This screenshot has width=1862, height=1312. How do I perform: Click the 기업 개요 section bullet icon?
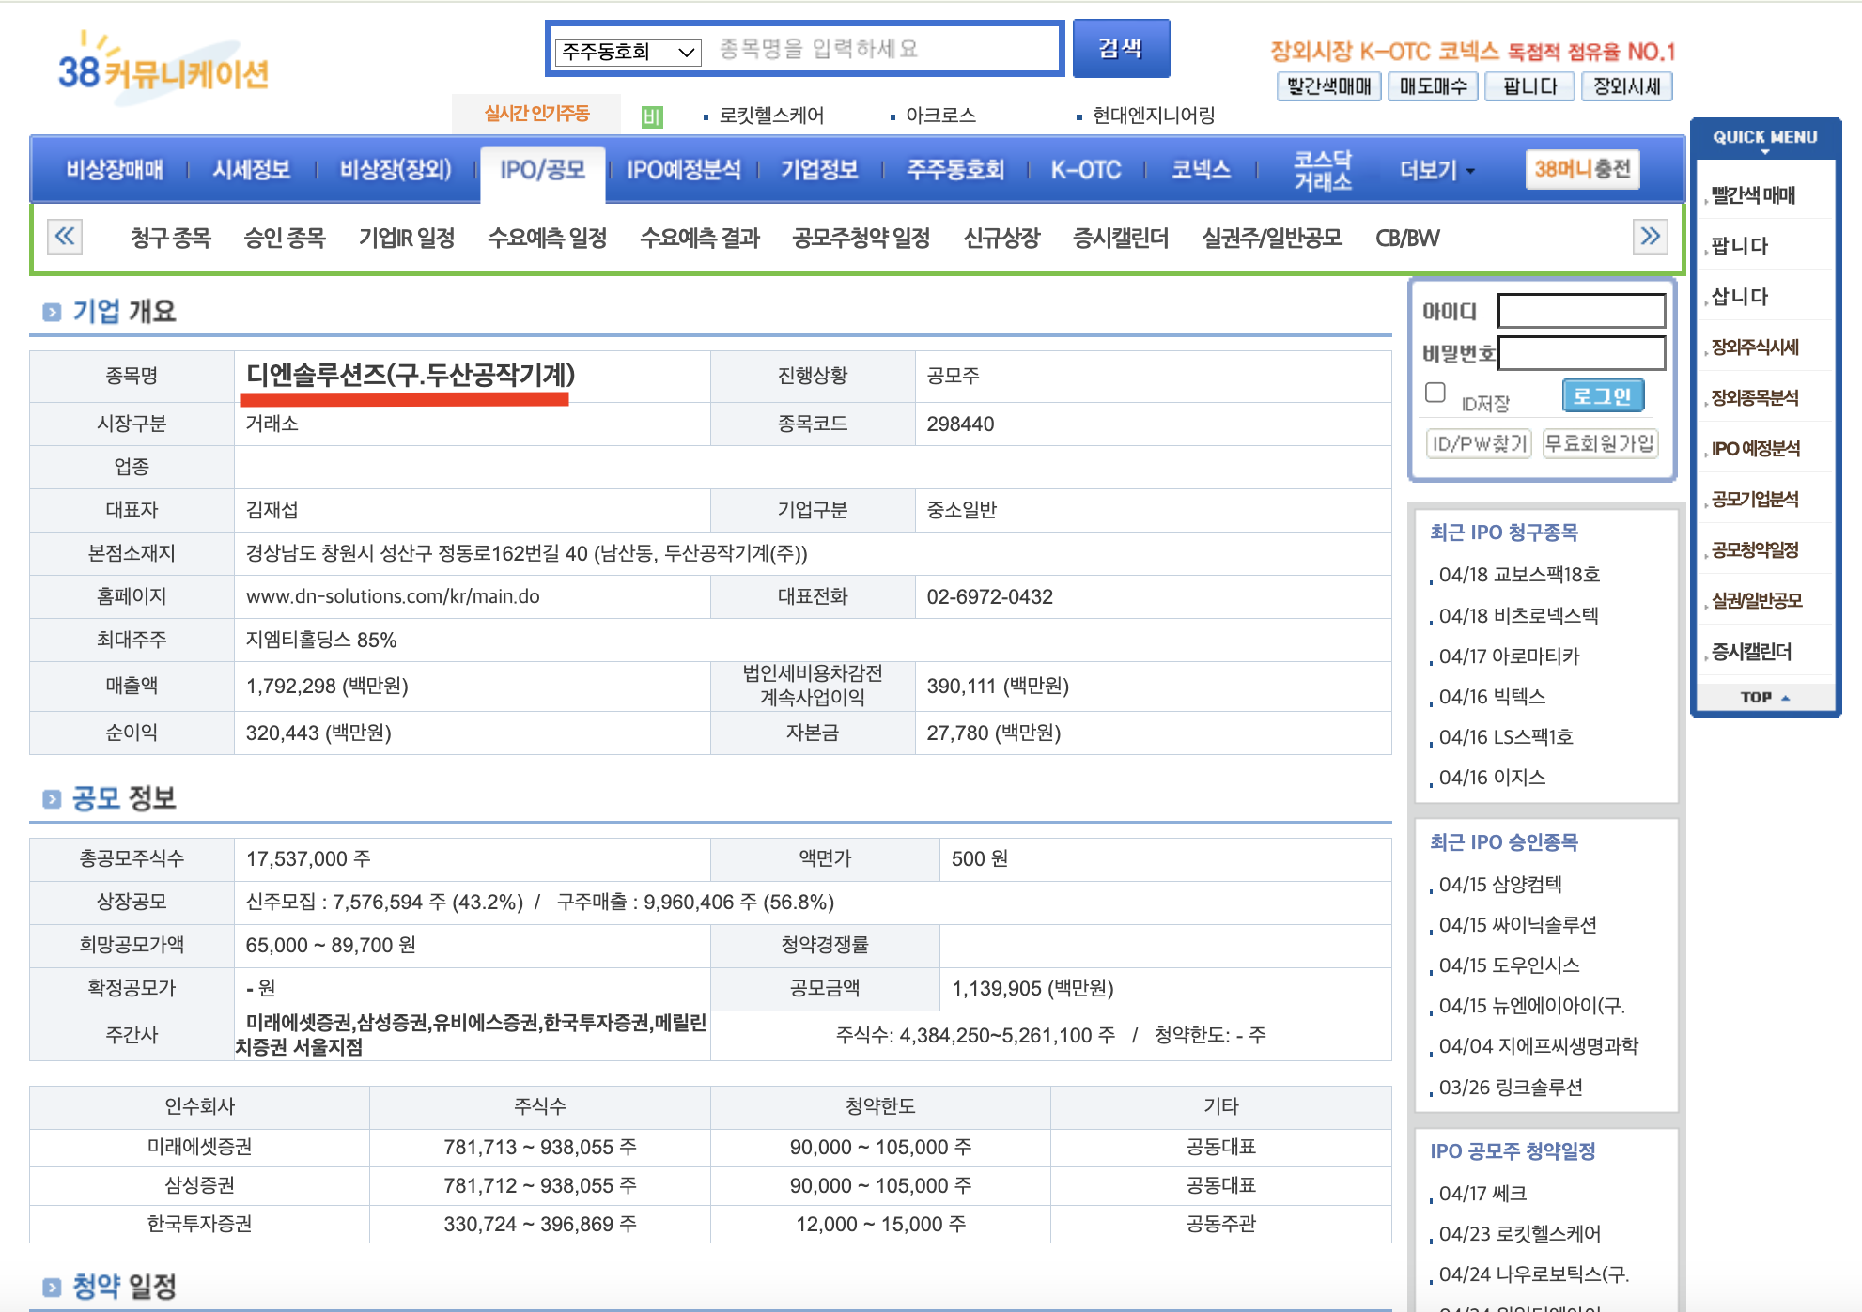[x=52, y=312]
